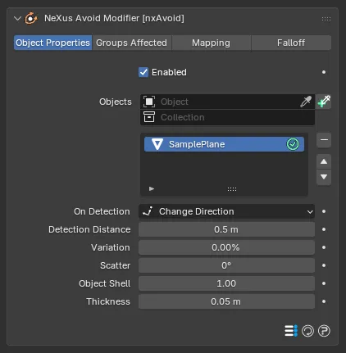Click the Scatter 0° field
Screen dimensions: 346x353
click(226, 265)
